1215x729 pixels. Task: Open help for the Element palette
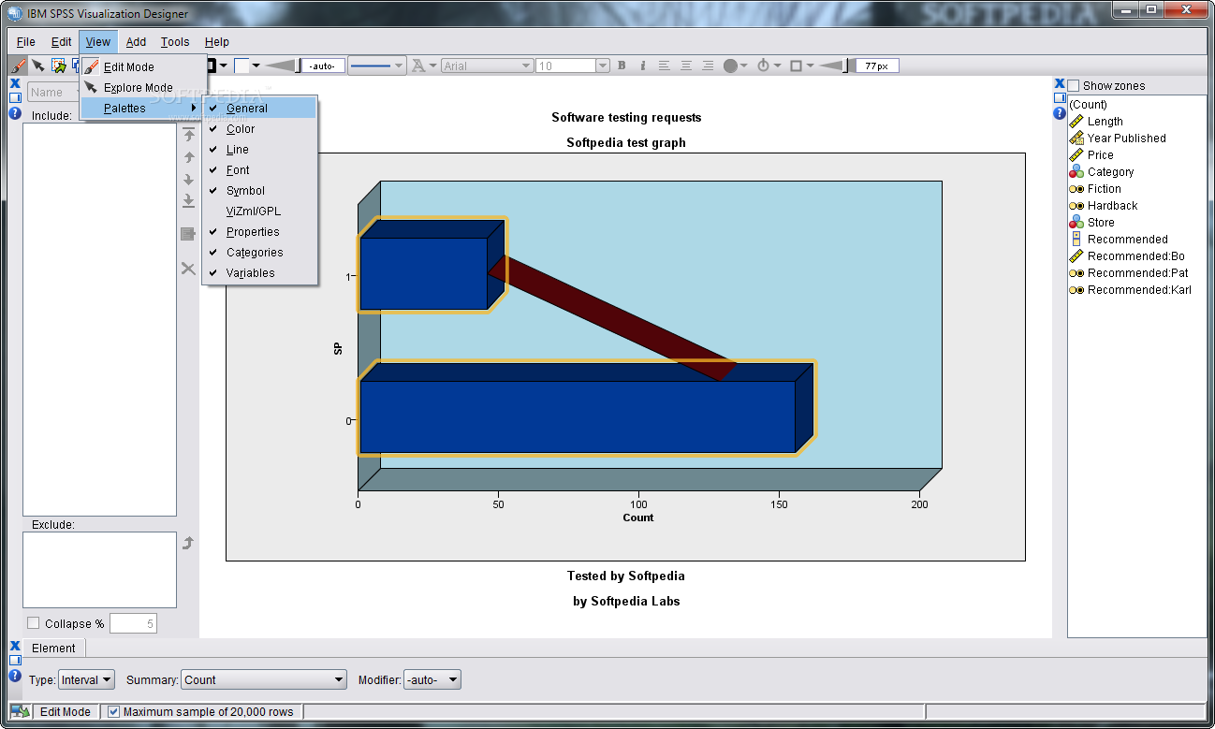coord(15,676)
